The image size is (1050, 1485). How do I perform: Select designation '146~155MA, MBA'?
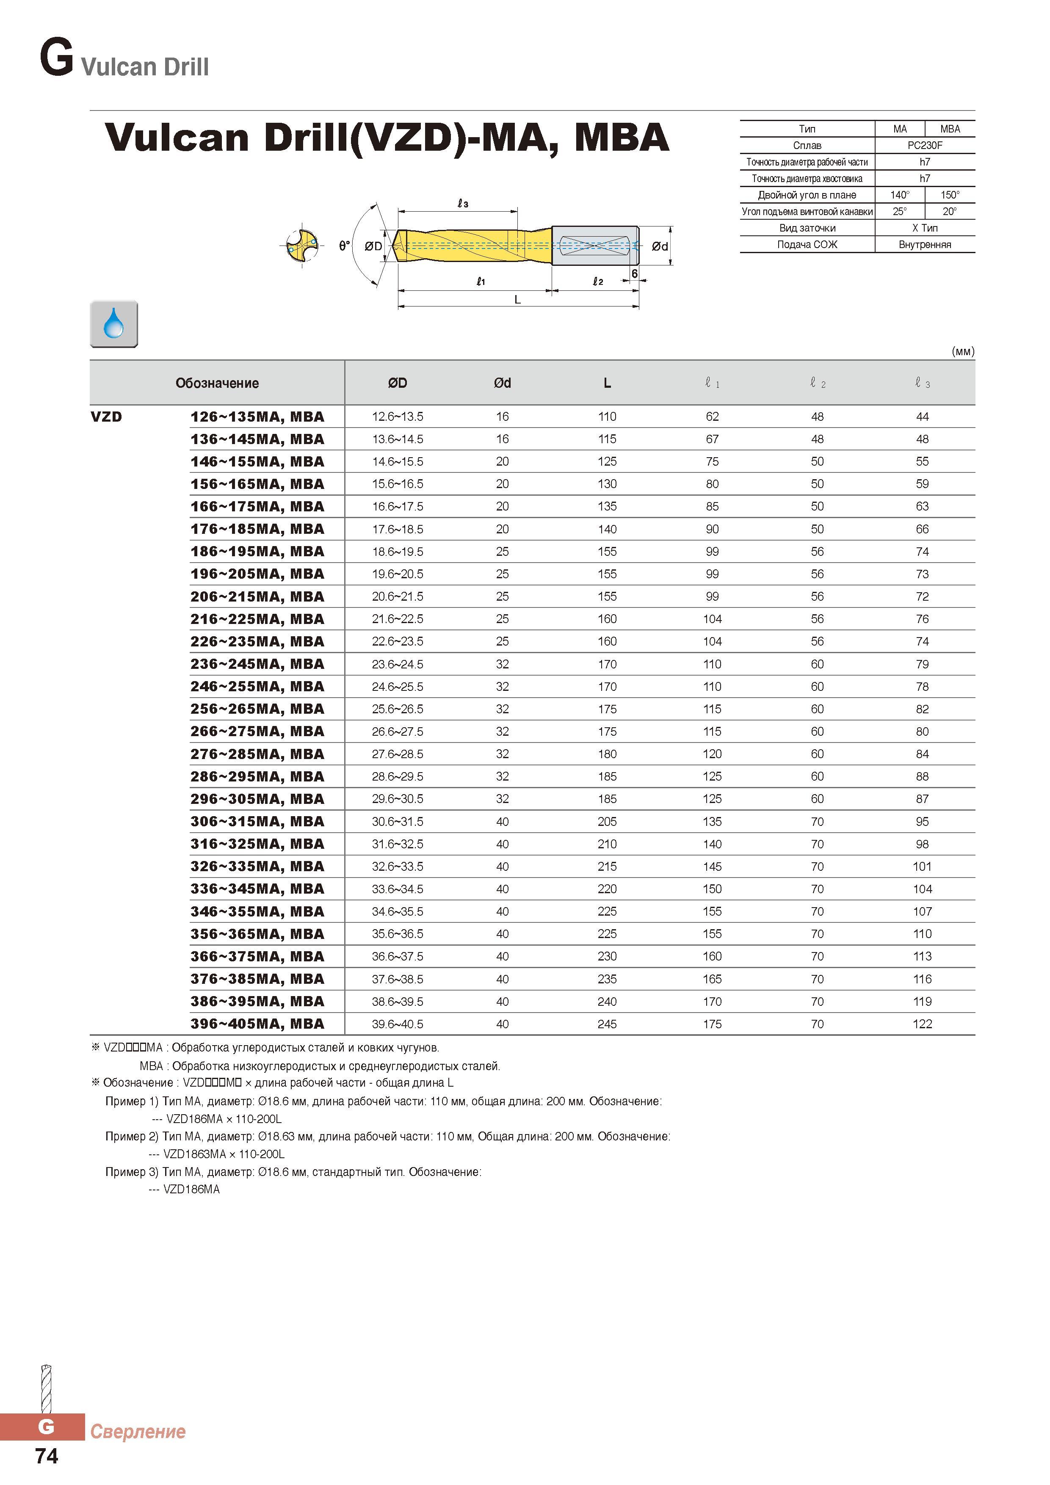[x=257, y=462]
